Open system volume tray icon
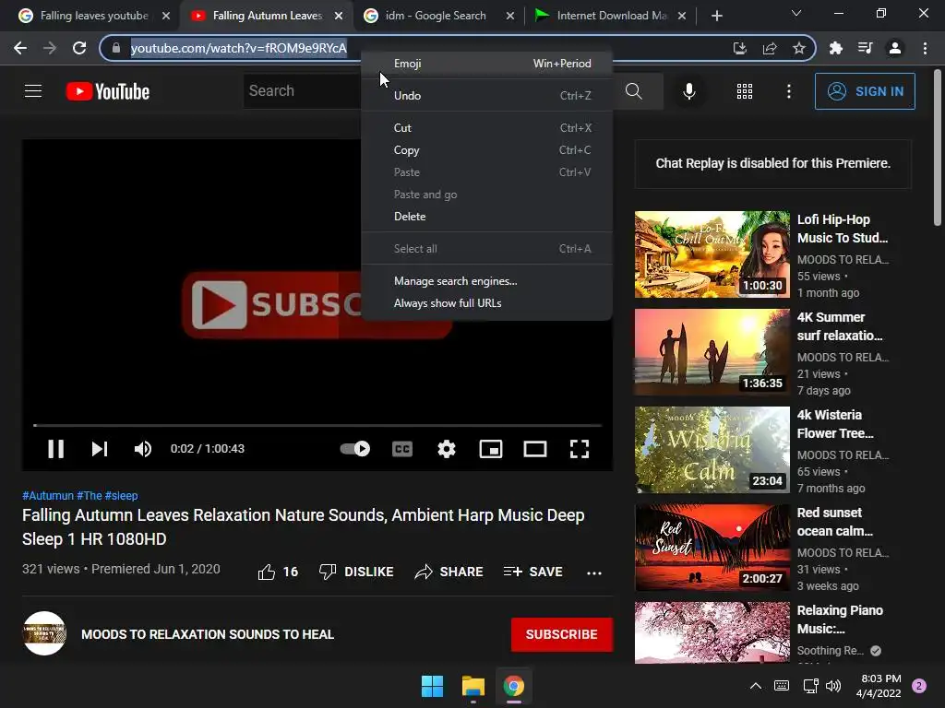945x708 pixels. pos(833,686)
